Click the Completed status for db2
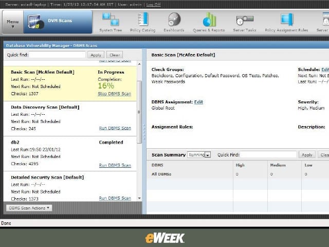The height and width of the screenshot is (247, 329). coord(111,142)
